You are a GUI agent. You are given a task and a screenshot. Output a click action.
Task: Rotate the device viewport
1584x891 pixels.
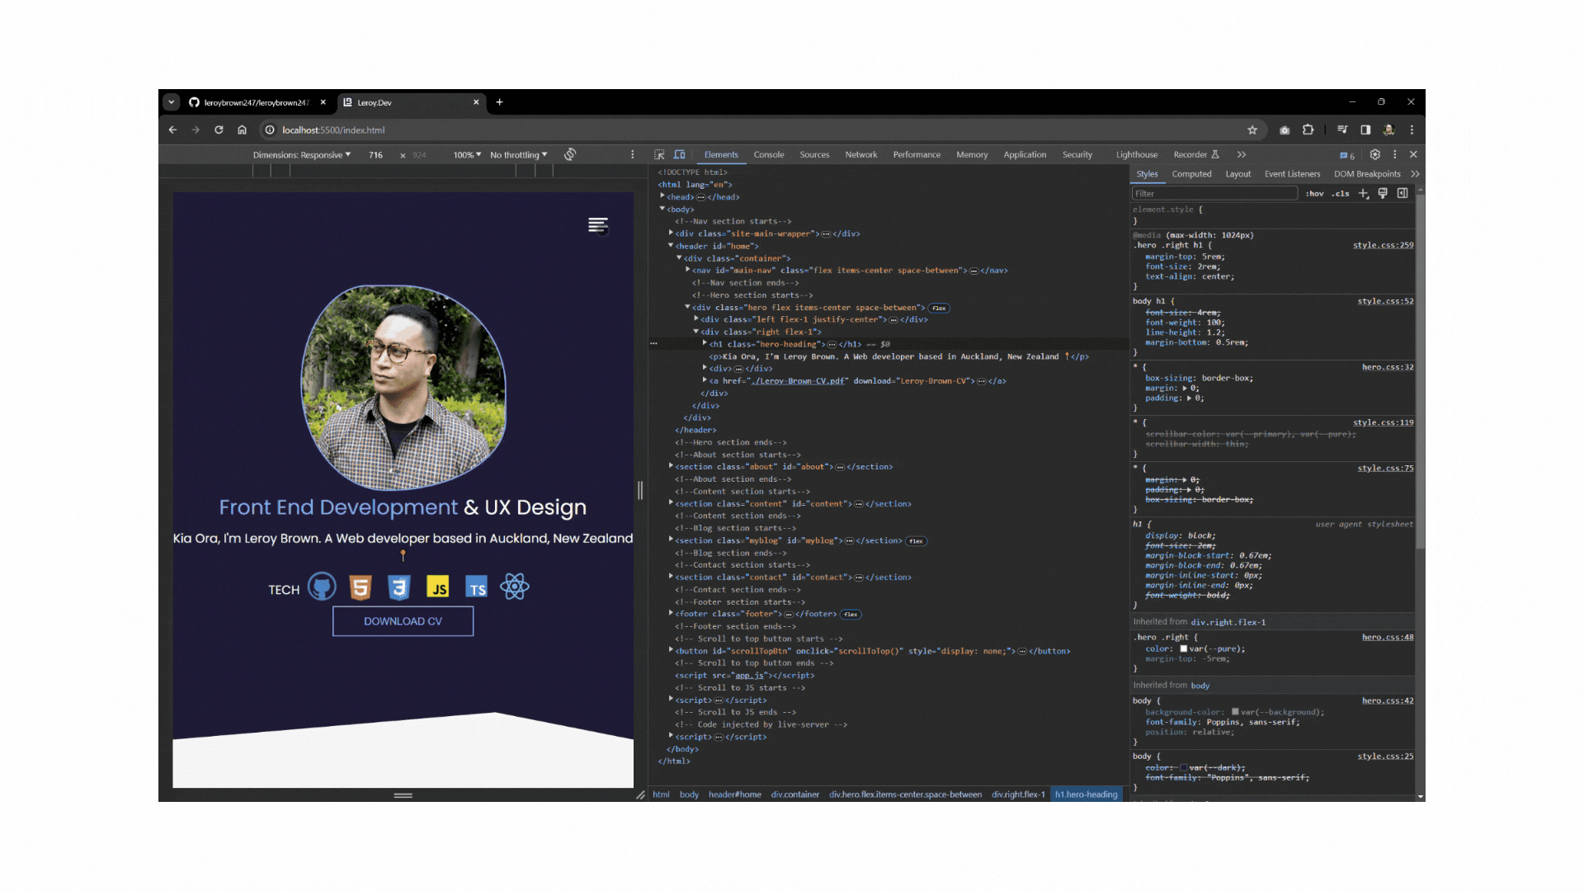570,154
